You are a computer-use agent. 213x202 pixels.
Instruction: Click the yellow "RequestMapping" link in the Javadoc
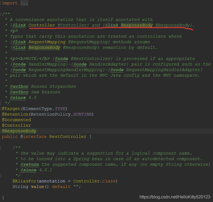[x=47, y=42]
